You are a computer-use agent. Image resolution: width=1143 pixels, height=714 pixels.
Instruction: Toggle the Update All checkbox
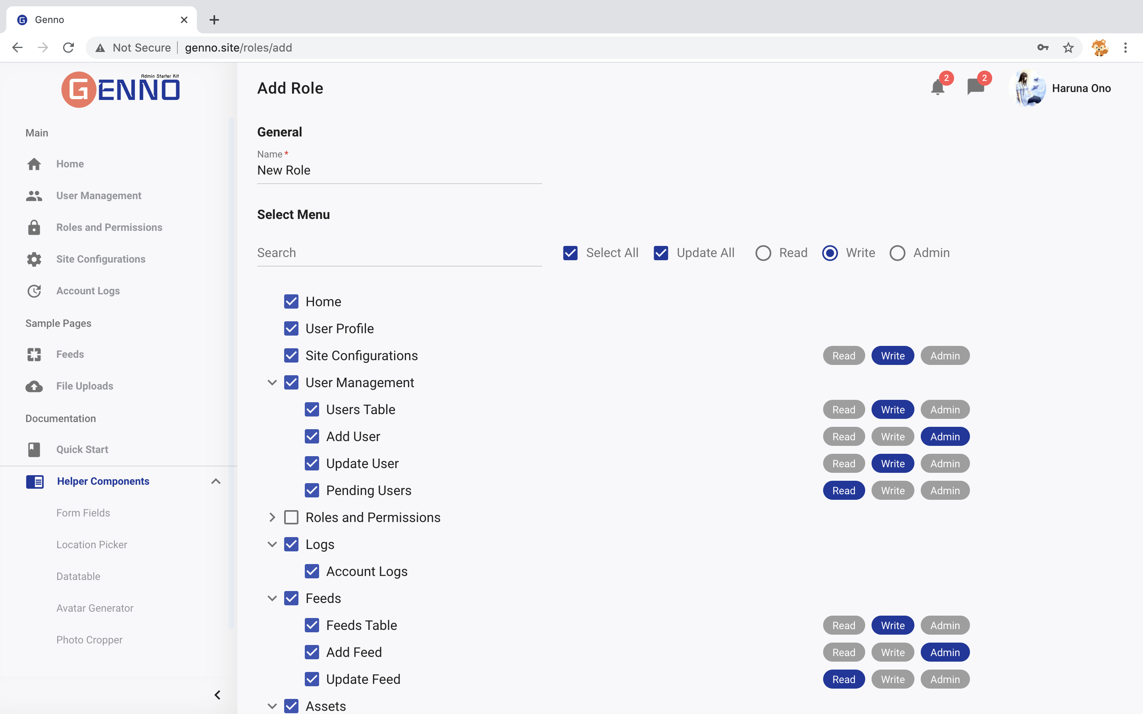pos(661,253)
